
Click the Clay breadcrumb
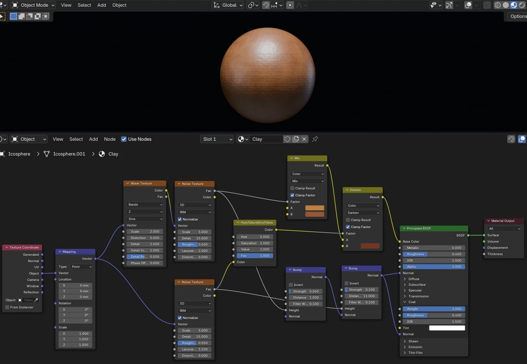pos(113,154)
